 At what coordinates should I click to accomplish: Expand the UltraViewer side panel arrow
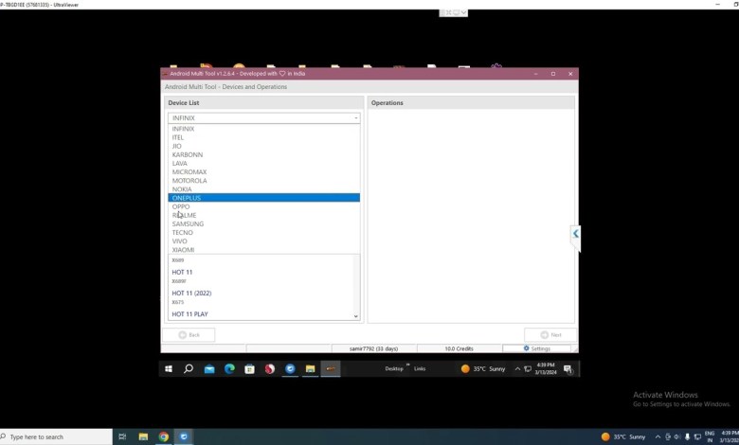click(575, 233)
